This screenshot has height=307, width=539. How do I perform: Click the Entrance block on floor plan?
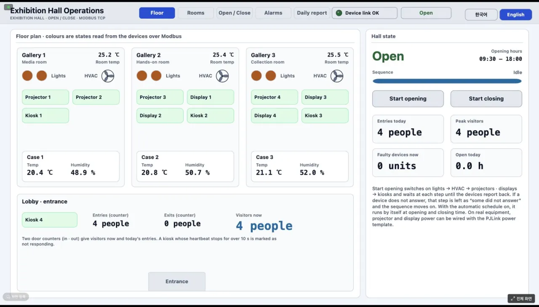(177, 281)
